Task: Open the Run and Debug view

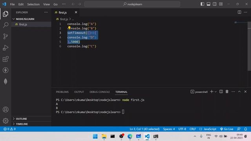Action: pos(5,48)
